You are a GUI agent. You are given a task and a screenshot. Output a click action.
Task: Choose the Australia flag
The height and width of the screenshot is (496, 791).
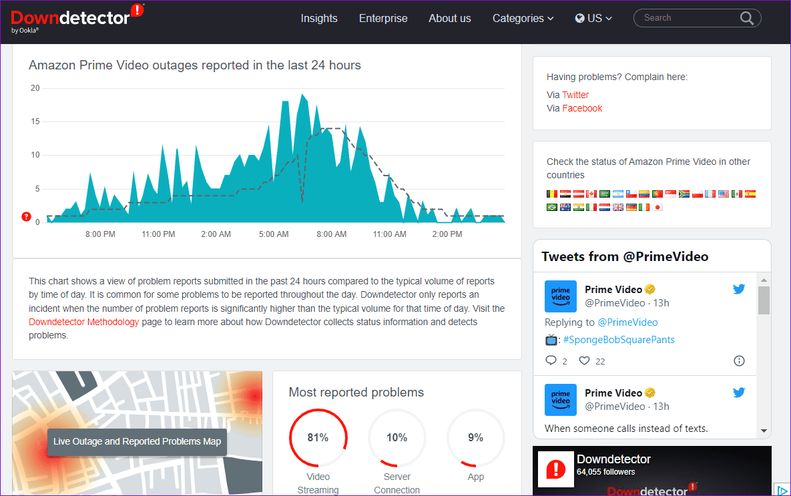pyautogui.click(x=565, y=208)
